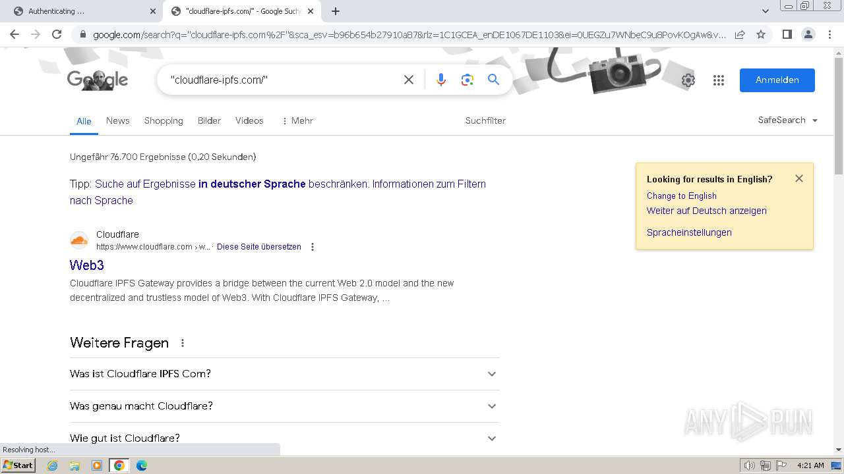Screen dimensions: 844x474
Task: Open the Mehr menu
Action: (x=297, y=120)
